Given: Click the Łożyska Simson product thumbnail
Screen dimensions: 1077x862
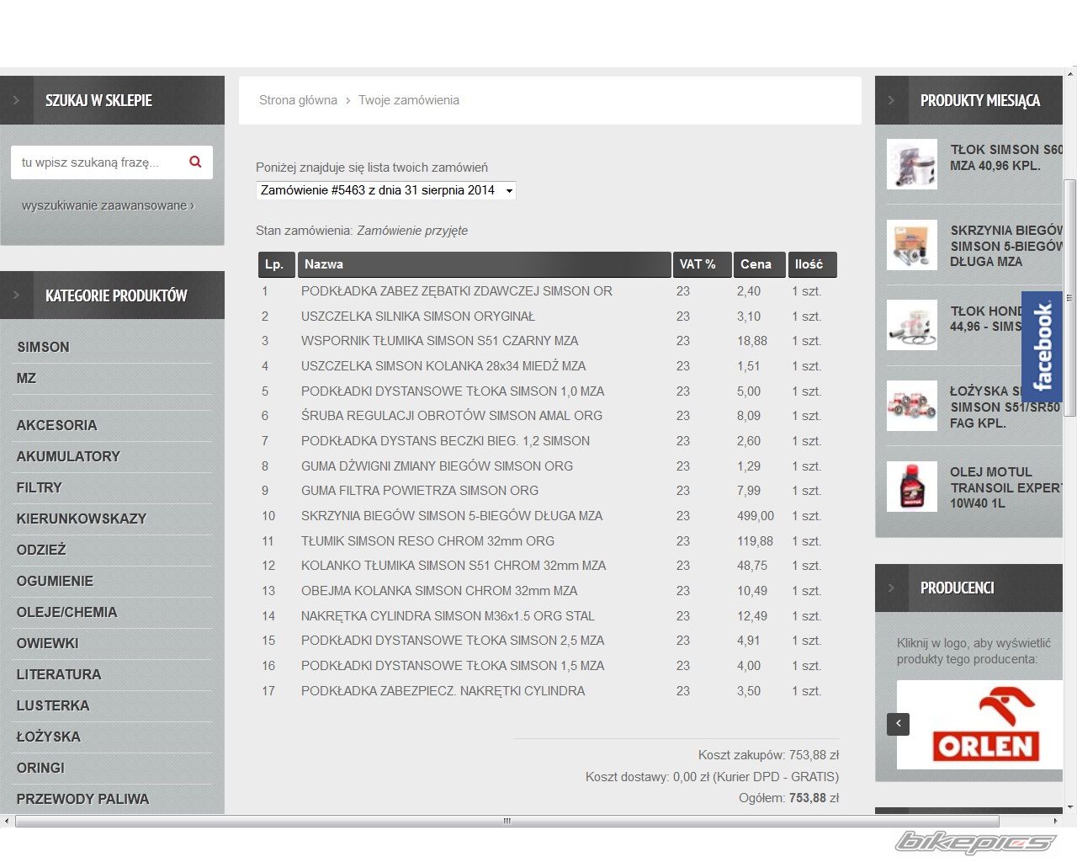Looking at the screenshot, I should pos(911,406).
